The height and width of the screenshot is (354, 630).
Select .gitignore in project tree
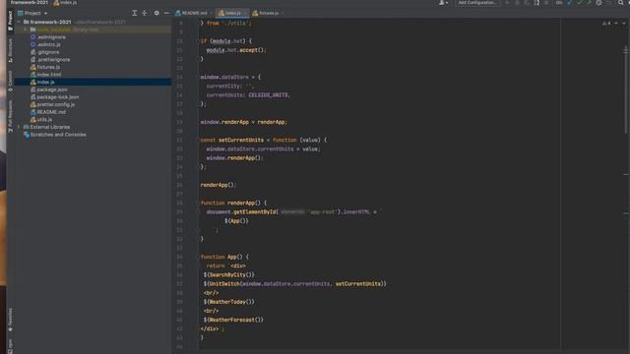pos(48,52)
